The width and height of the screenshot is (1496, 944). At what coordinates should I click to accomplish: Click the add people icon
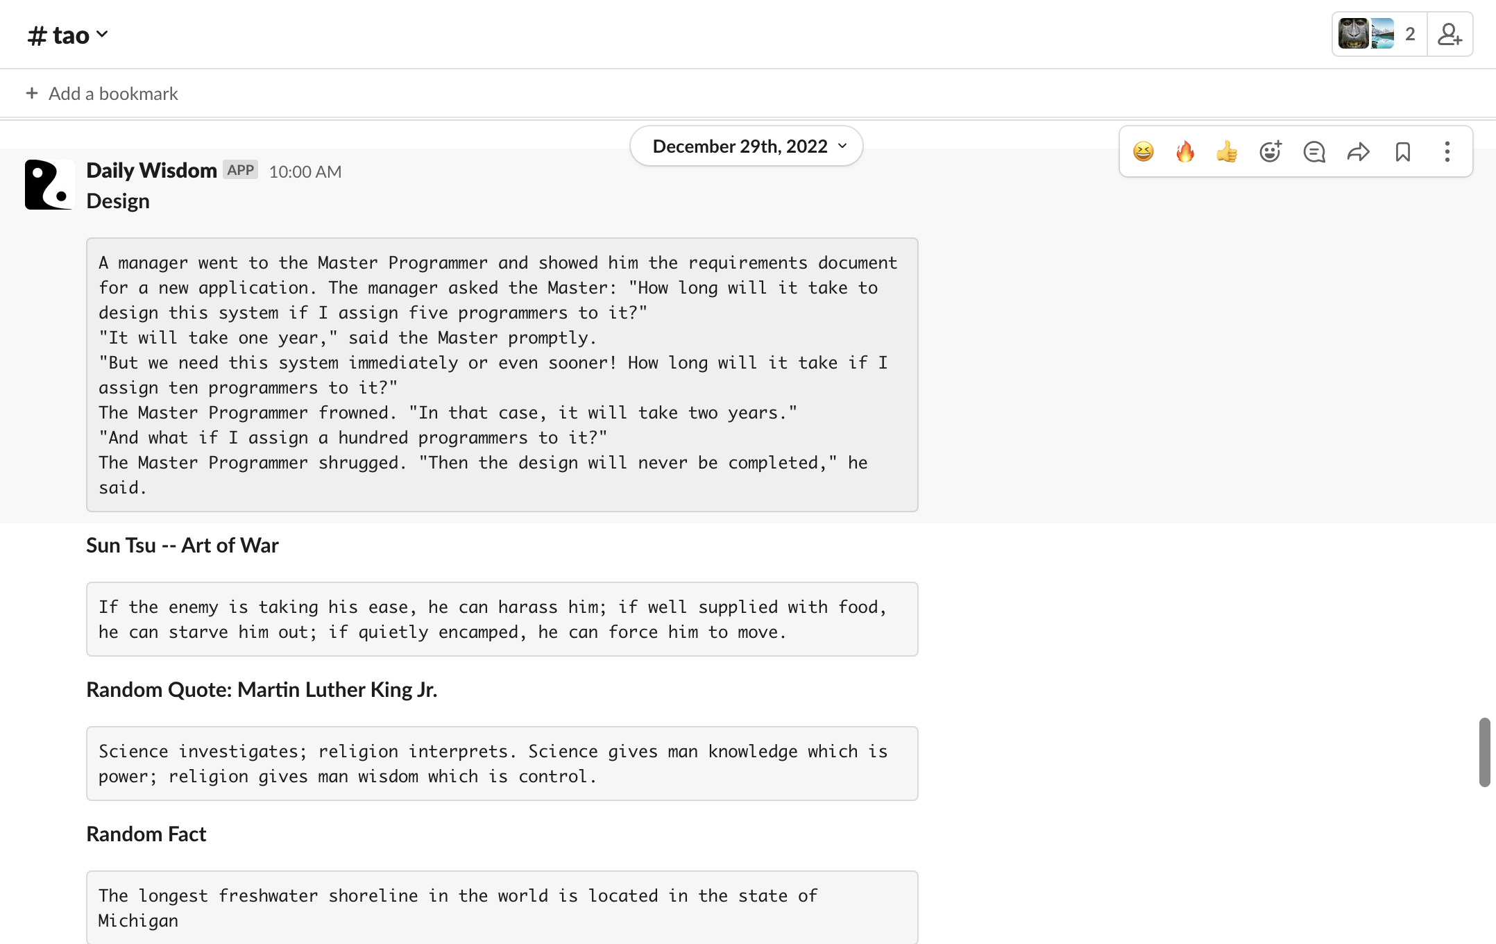1450,34
